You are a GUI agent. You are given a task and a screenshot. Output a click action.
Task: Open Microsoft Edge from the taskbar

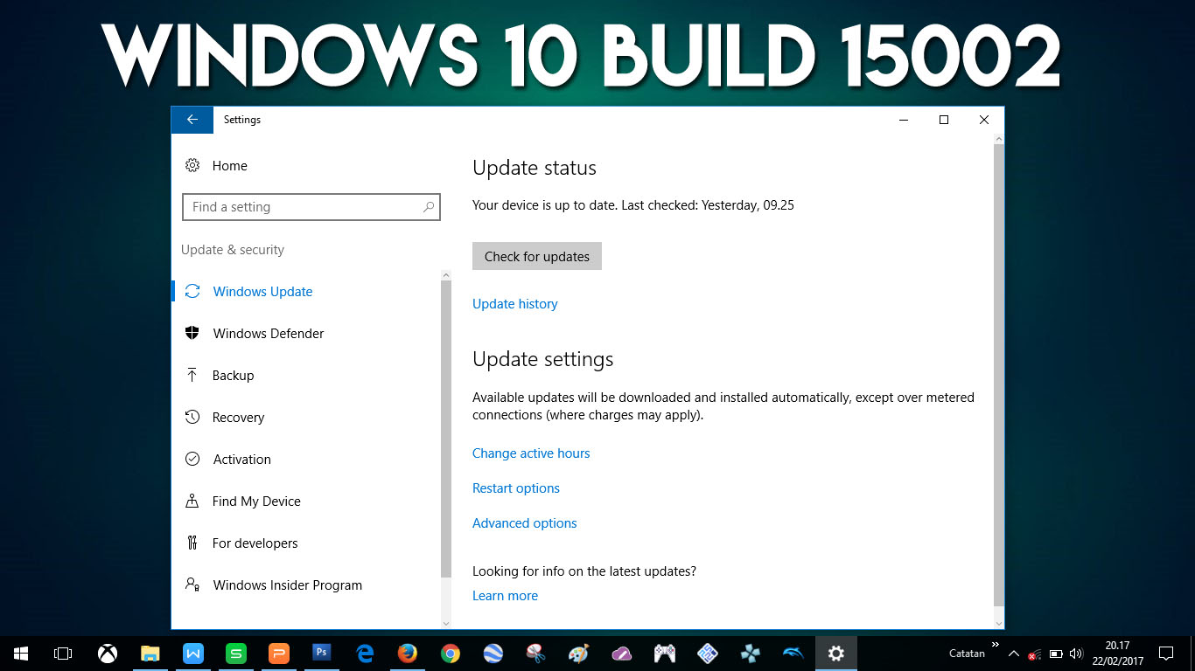tap(365, 654)
